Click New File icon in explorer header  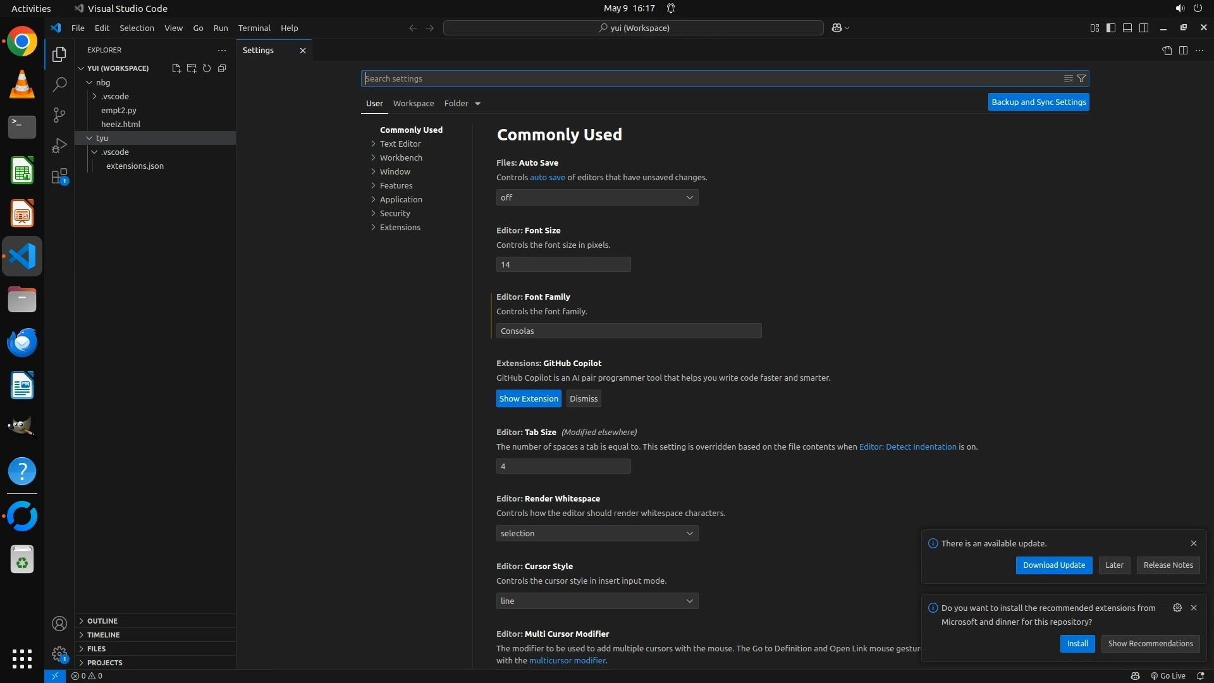(176, 68)
